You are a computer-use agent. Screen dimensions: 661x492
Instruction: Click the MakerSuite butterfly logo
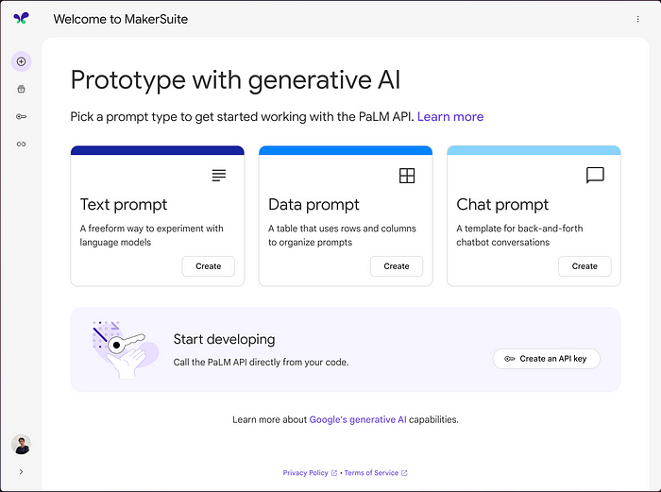21,18
